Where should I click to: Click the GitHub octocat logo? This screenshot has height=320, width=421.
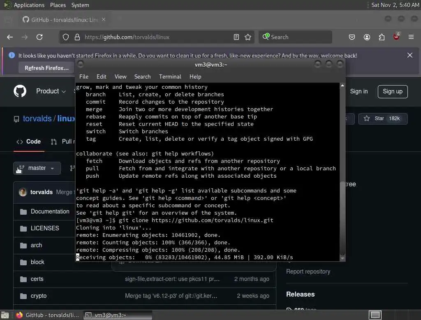[20, 91]
